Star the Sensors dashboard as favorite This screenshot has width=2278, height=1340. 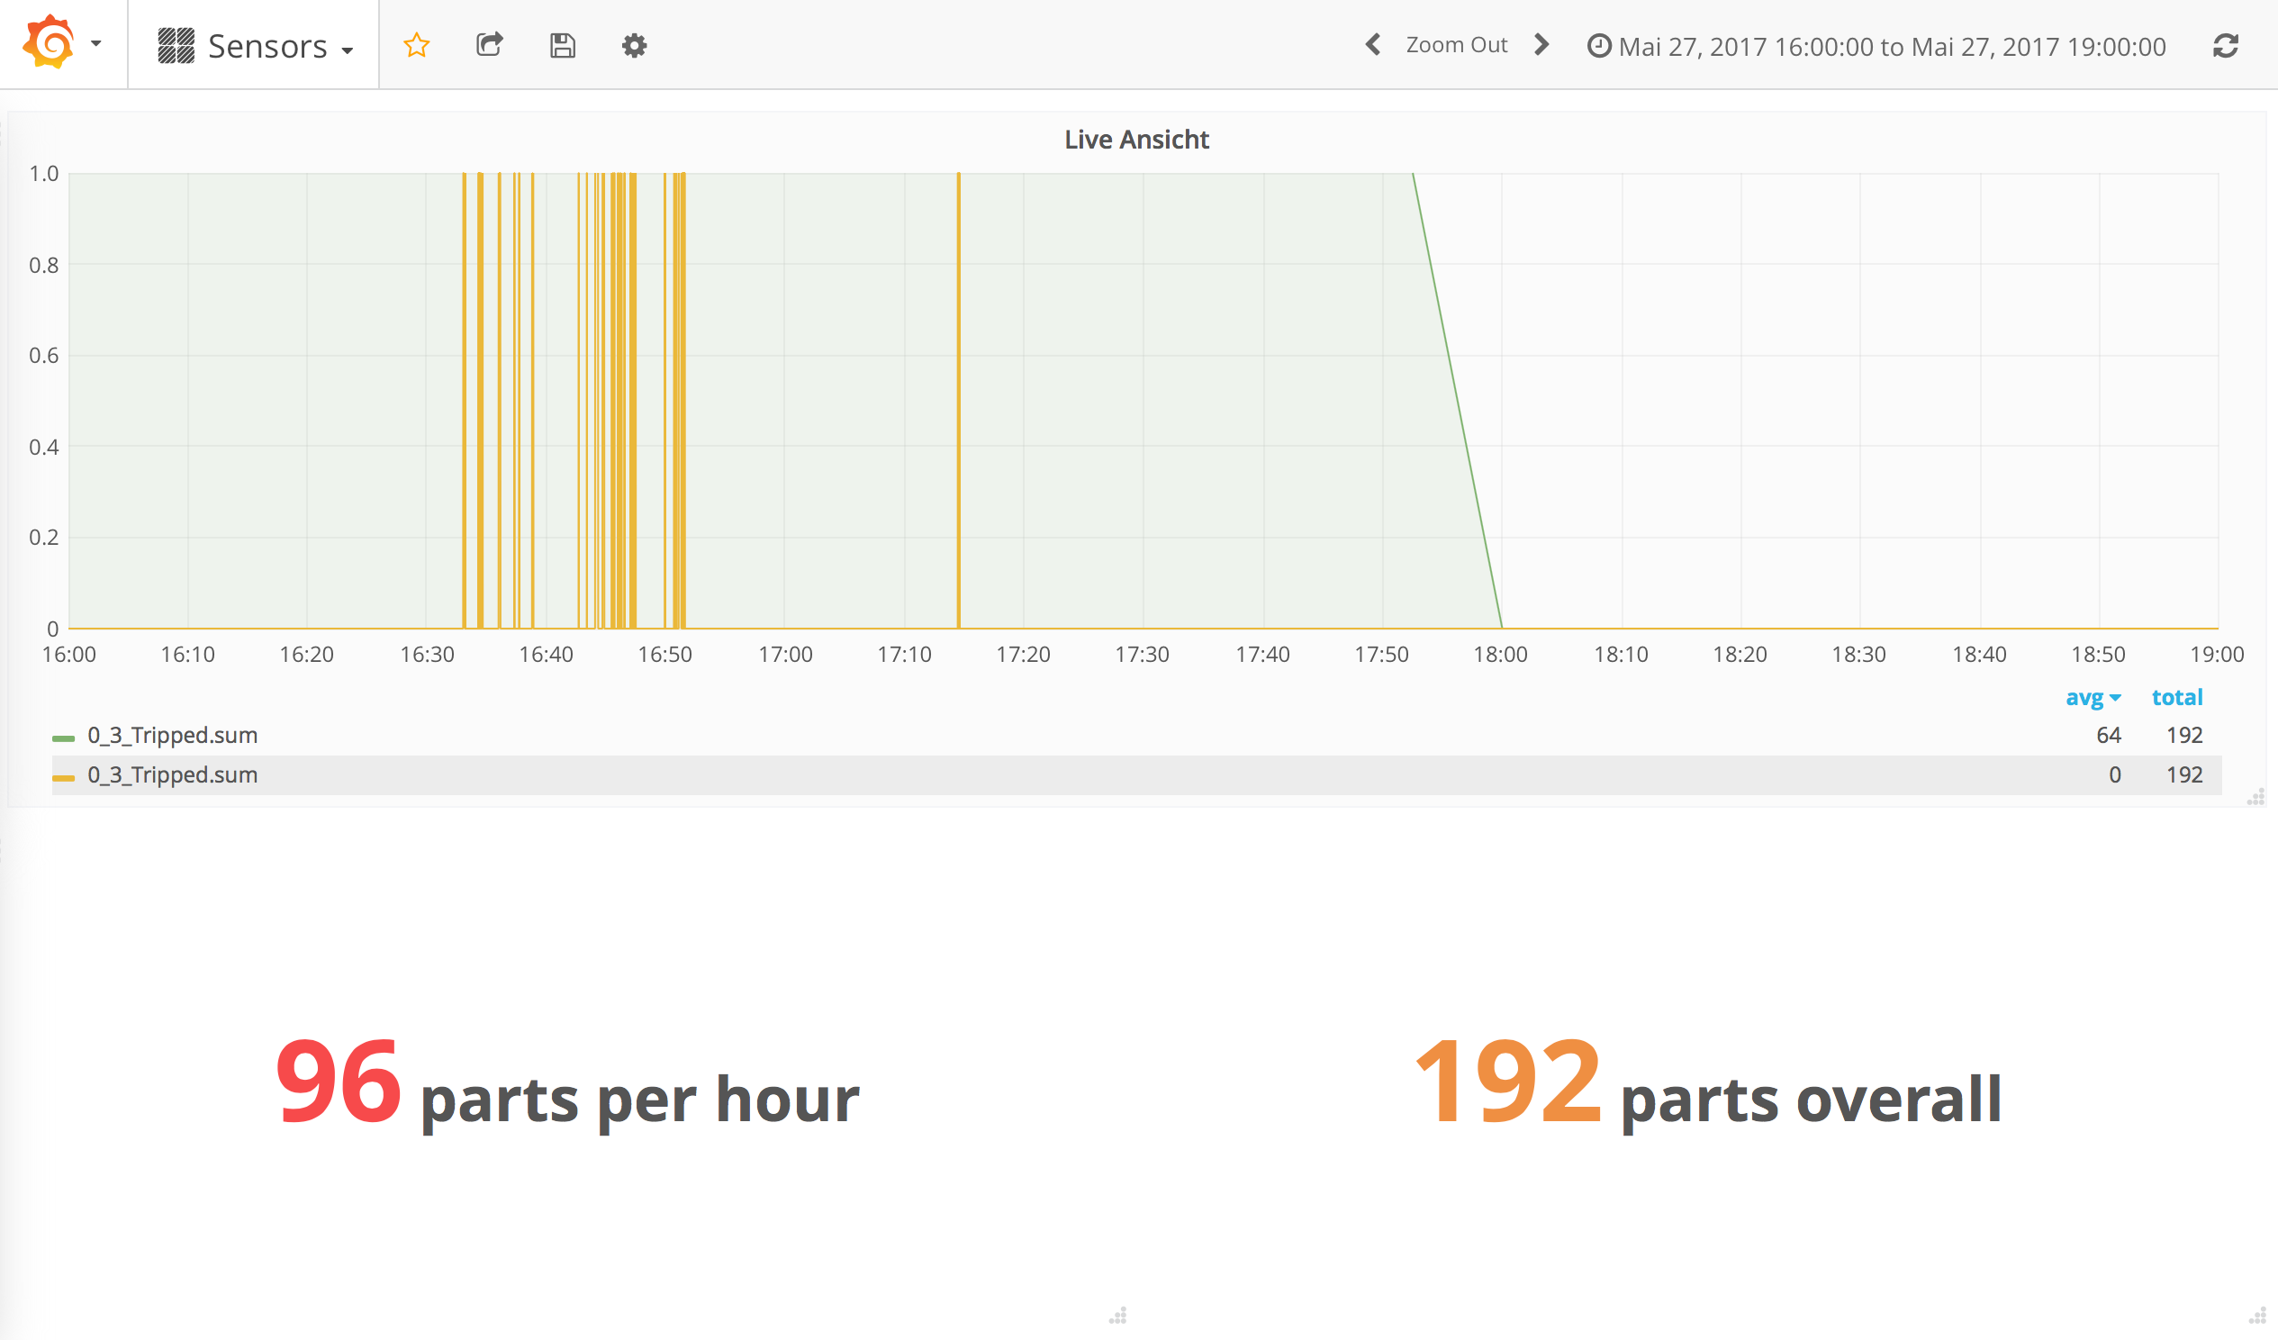(x=416, y=45)
